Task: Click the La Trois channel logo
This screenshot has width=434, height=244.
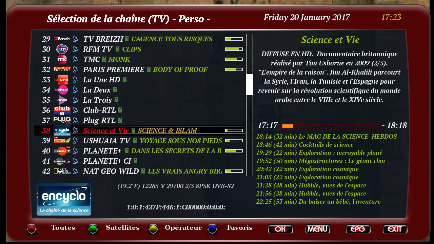Action: 62,100
